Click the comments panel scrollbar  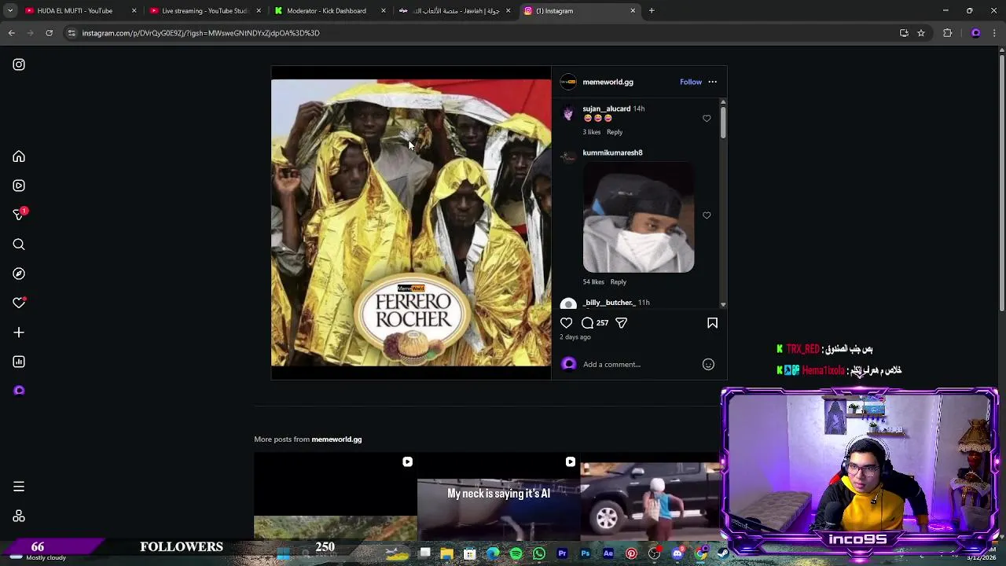[x=723, y=122]
